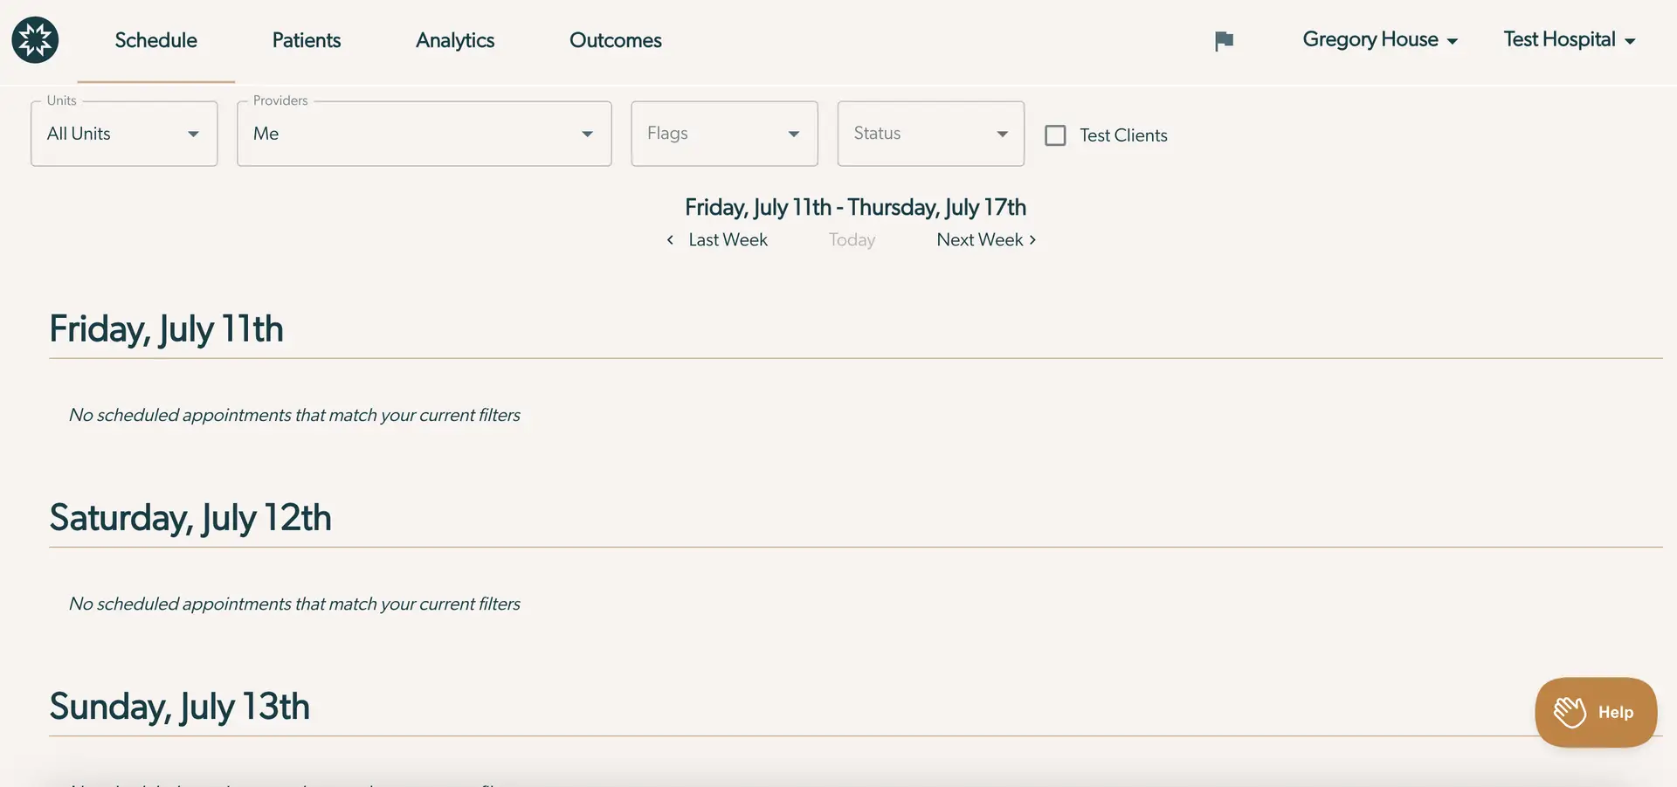Select the Schedule tab
This screenshot has width=1677, height=787.
pyautogui.click(x=155, y=40)
